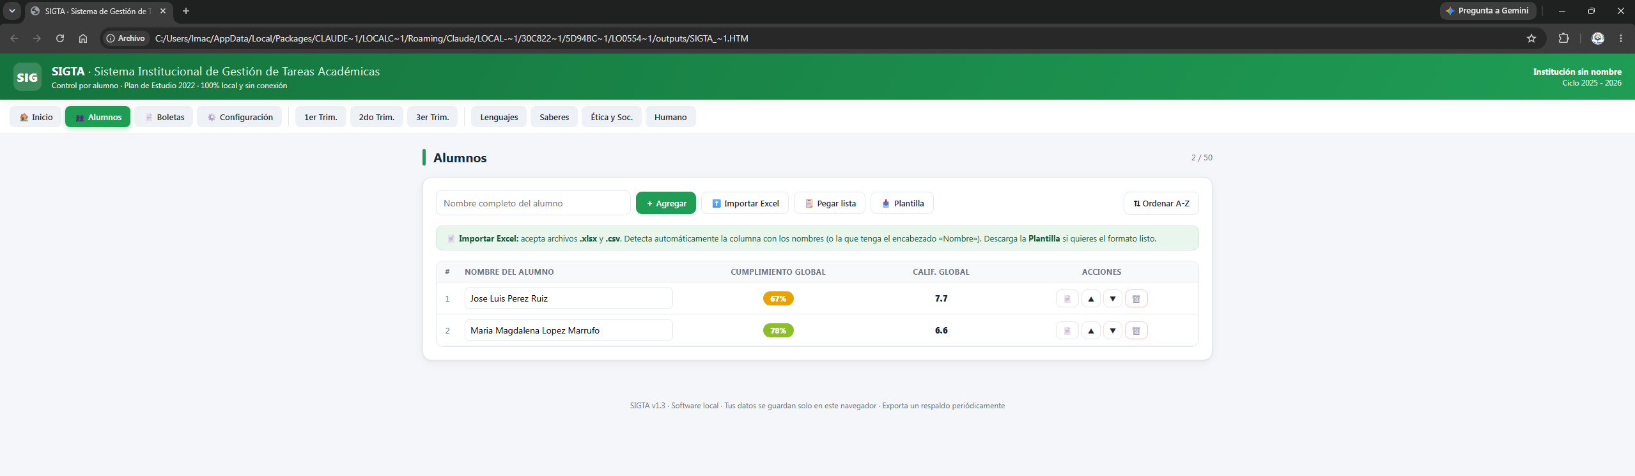
Task: Focus the Nombre completo del alumno field
Action: (x=534, y=203)
